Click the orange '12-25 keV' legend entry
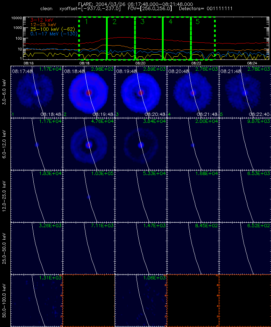271x327 pixels. [43, 25]
